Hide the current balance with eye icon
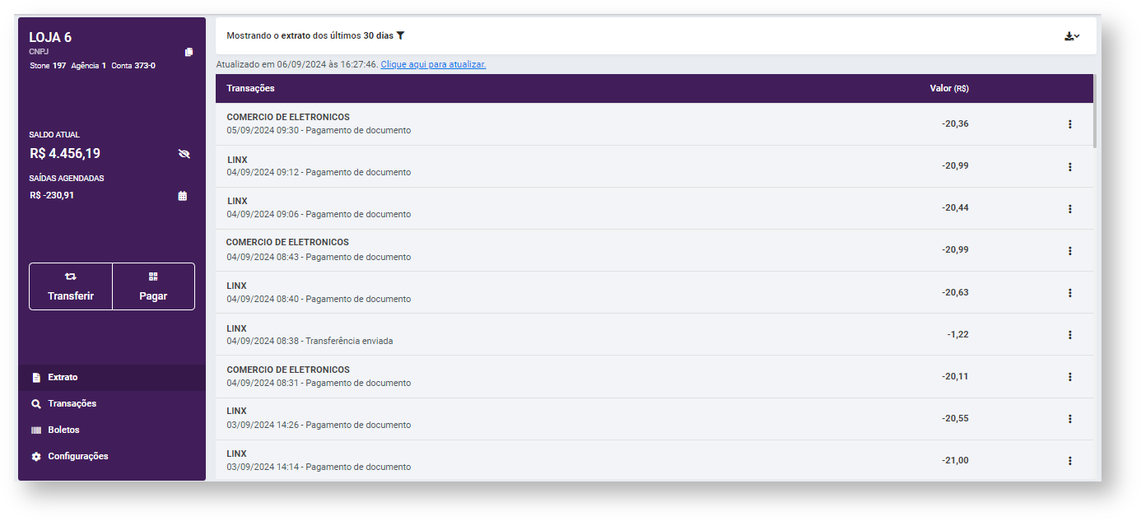 (184, 154)
